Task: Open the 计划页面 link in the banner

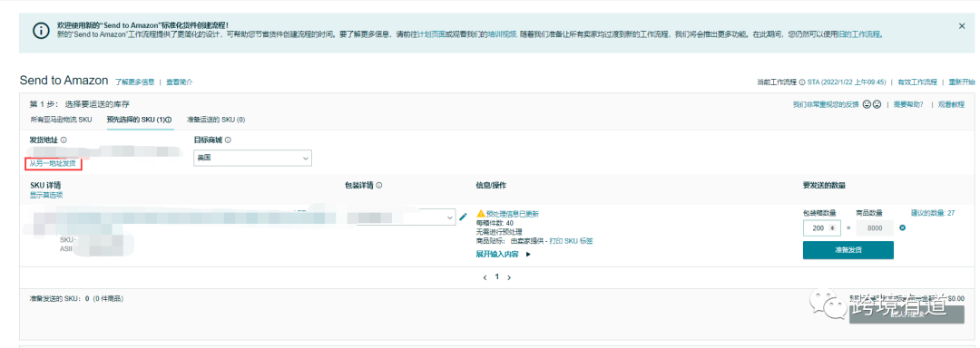Action: (431, 34)
